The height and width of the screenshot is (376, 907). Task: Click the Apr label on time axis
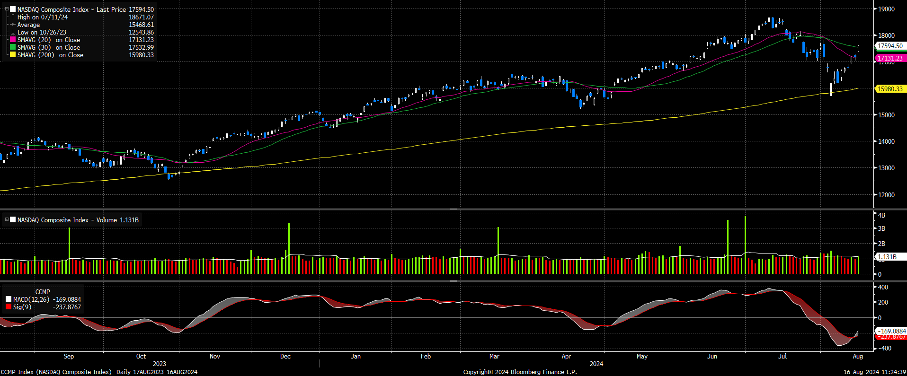coord(566,356)
